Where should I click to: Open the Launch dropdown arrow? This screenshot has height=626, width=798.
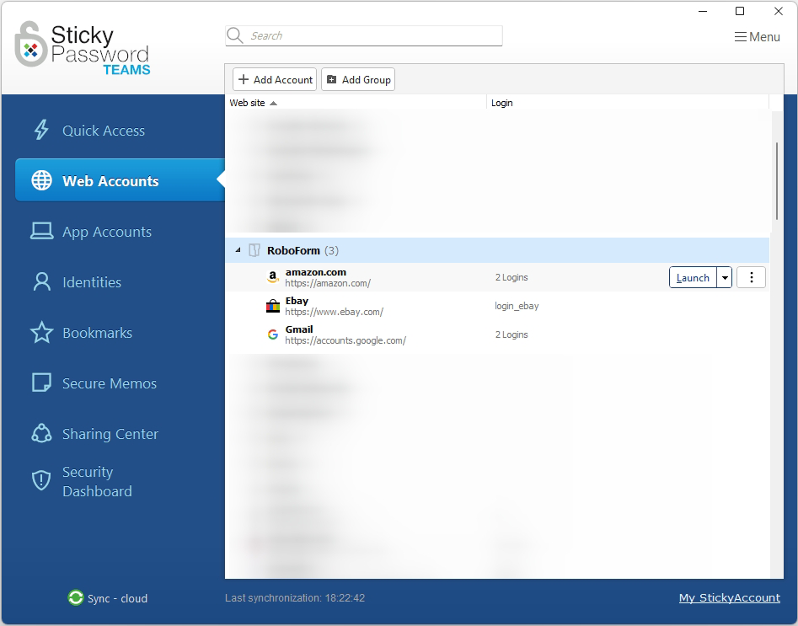724,277
